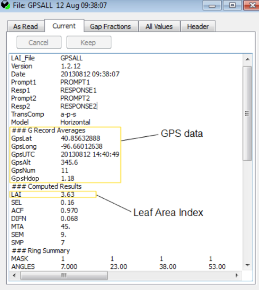
Task: Click the MASK row label
Action: (x=20, y=258)
